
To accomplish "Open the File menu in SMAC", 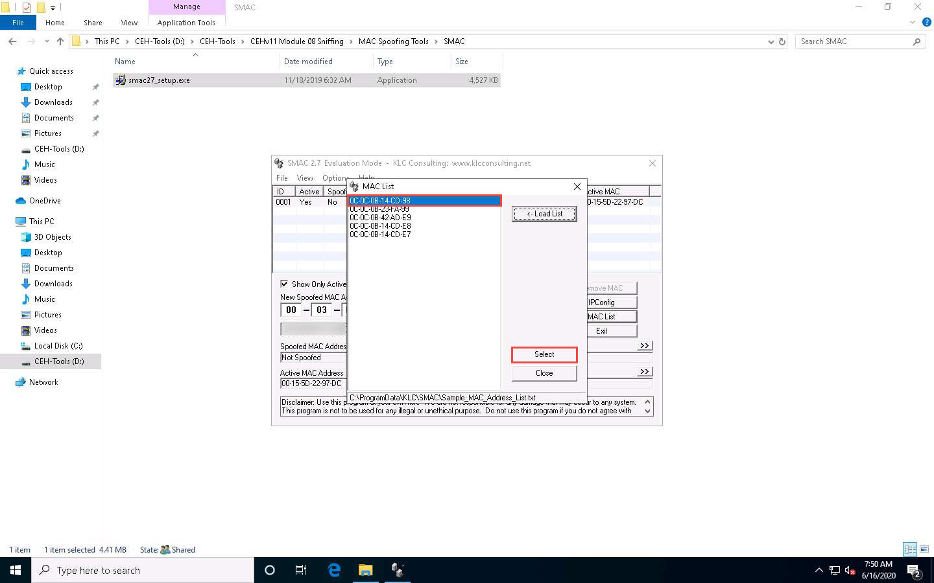I will pos(282,177).
